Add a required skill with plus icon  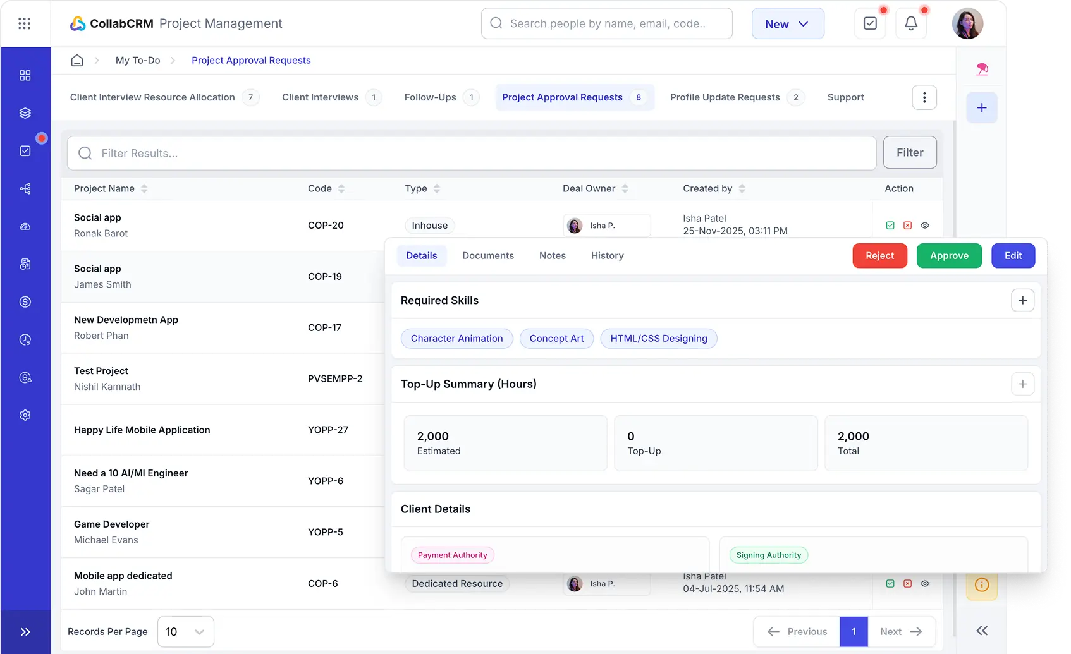tap(1022, 300)
